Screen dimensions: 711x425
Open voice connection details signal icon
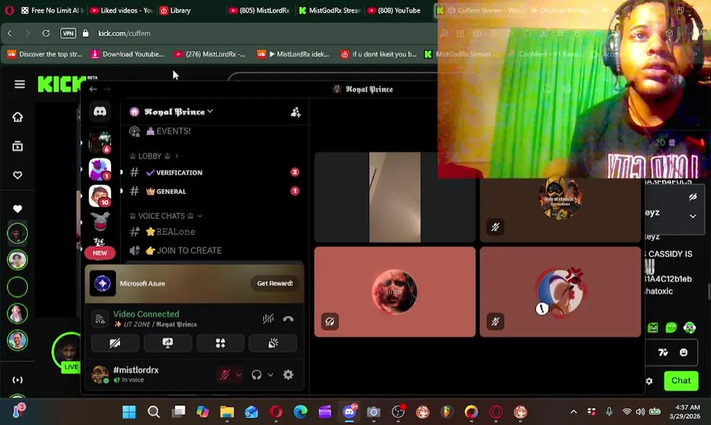100,319
